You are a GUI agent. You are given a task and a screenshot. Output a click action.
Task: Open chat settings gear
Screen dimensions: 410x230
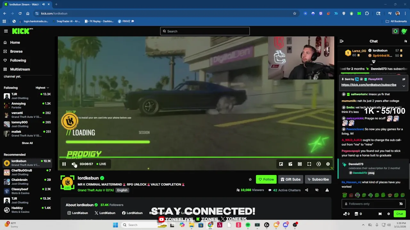(x=389, y=214)
